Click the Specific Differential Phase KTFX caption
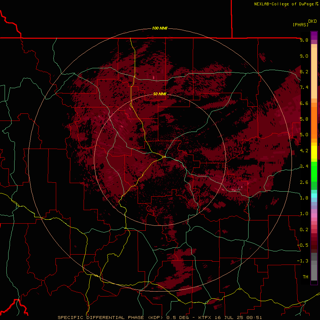This screenshot has width=320, height=320. 160,318
